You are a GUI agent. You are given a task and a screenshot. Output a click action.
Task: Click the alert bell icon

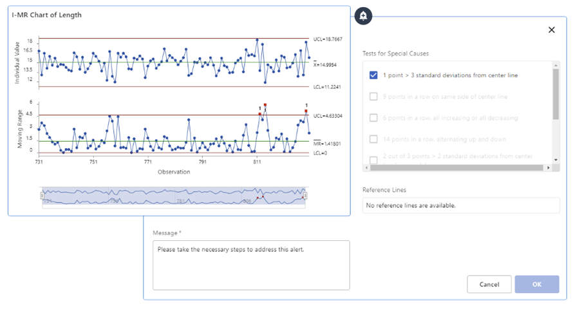click(363, 15)
